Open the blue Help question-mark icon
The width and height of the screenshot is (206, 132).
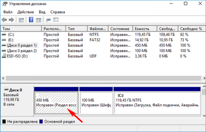[31, 20]
